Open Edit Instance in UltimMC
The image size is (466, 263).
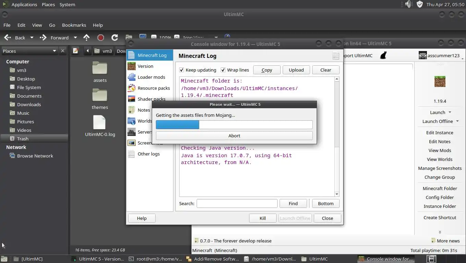440,133
